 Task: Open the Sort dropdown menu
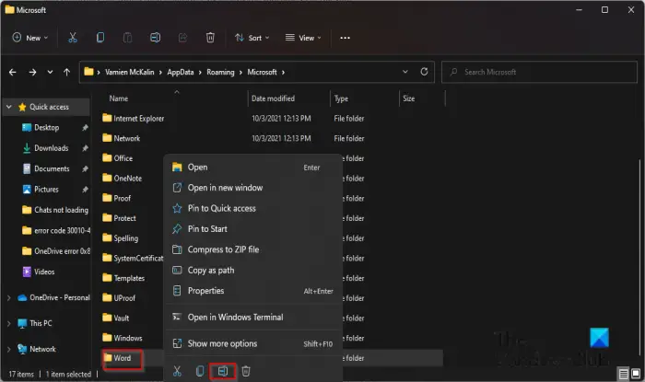(x=252, y=38)
